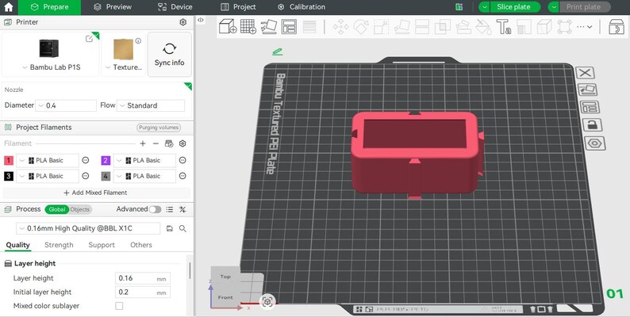Select the Cut tool icon
Image resolution: width=630 pixels, height=317 pixels.
point(422,27)
